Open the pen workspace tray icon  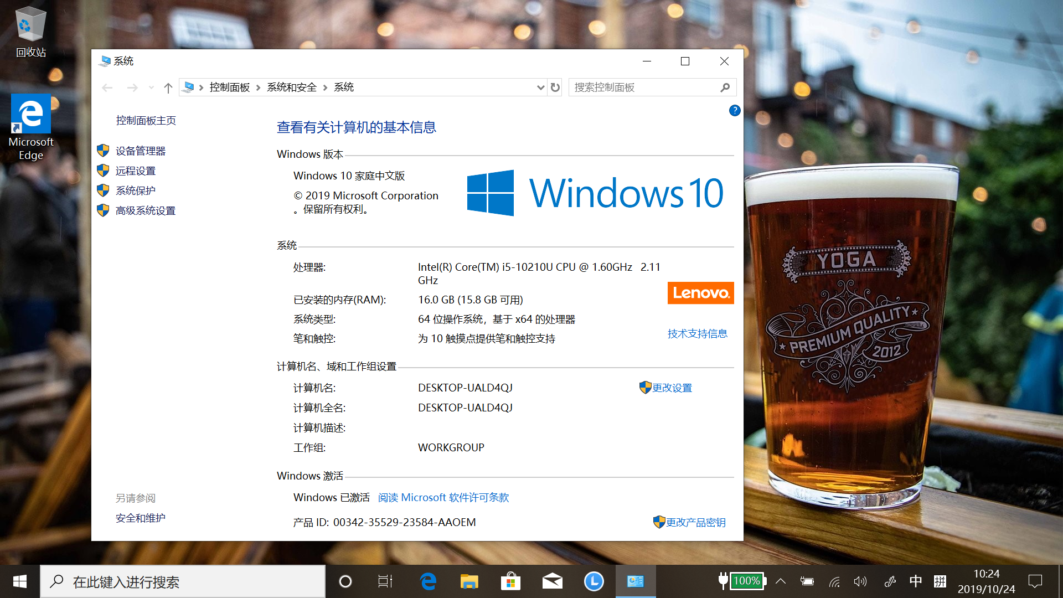tap(890, 581)
